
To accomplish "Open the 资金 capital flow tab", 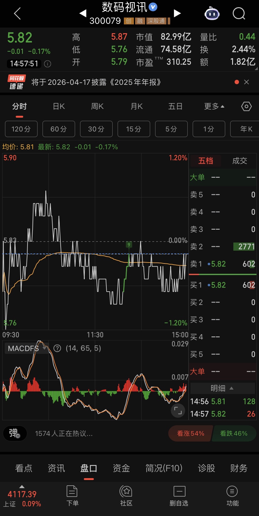I will pos(121,468).
